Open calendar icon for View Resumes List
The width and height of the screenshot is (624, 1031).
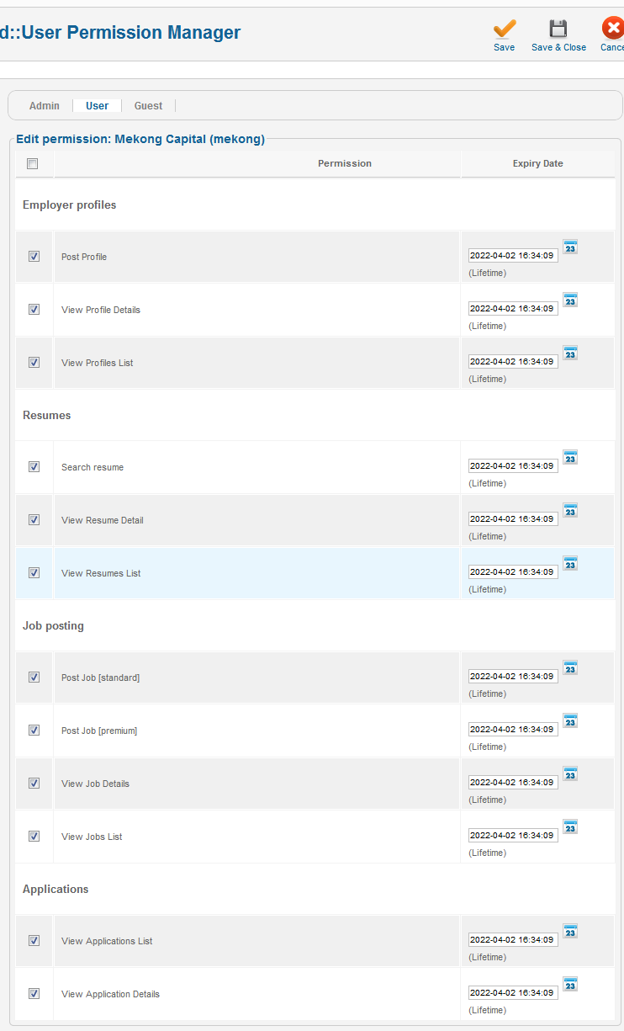[570, 564]
